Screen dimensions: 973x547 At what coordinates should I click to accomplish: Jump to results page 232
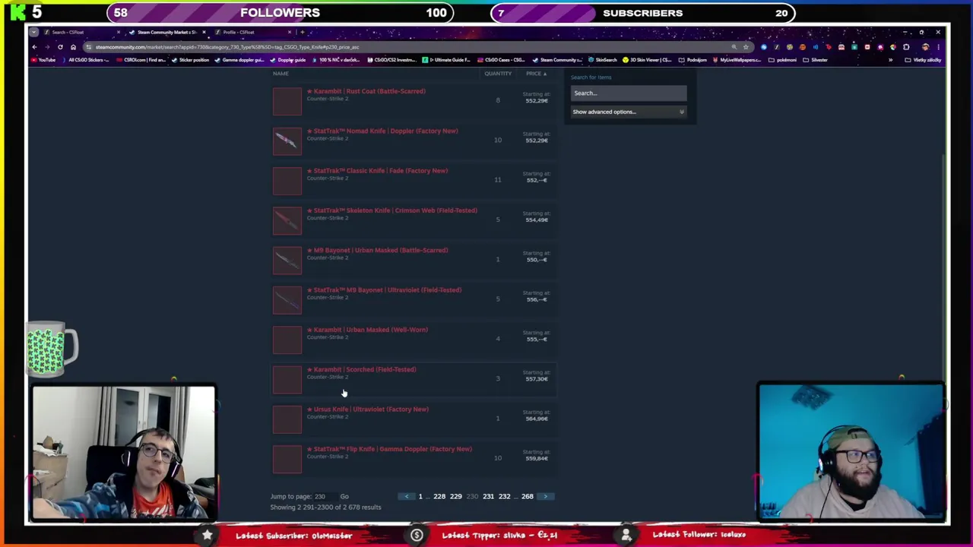pos(504,496)
